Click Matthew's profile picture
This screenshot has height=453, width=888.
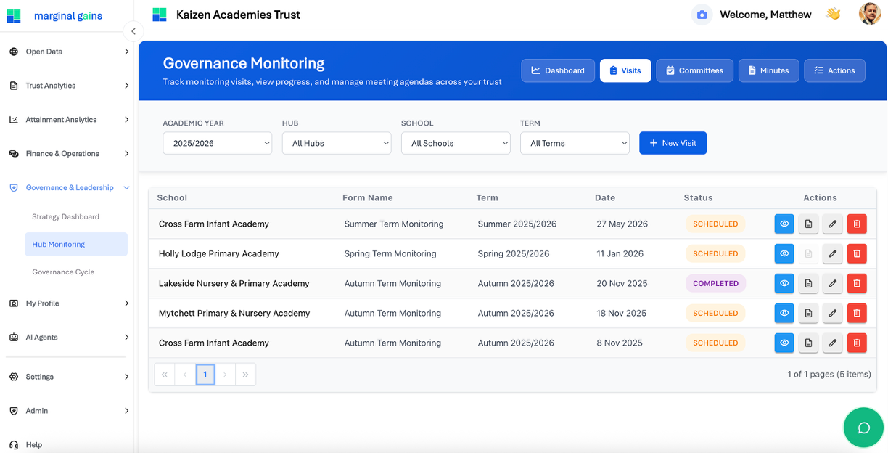pyautogui.click(x=869, y=14)
